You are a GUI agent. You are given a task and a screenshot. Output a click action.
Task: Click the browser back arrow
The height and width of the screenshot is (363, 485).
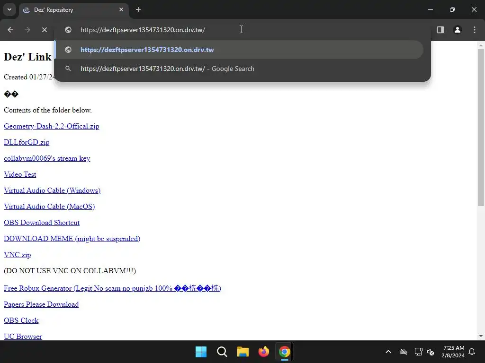(x=10, y=30)
